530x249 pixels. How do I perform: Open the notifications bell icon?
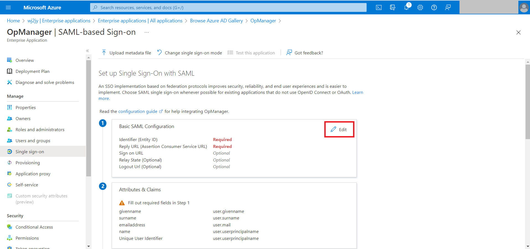[407, 7]
